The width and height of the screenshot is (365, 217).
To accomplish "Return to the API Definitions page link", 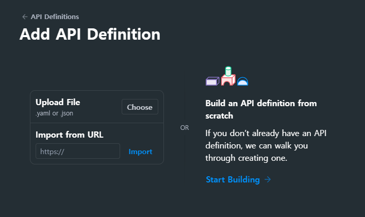I will click(55, 17).
